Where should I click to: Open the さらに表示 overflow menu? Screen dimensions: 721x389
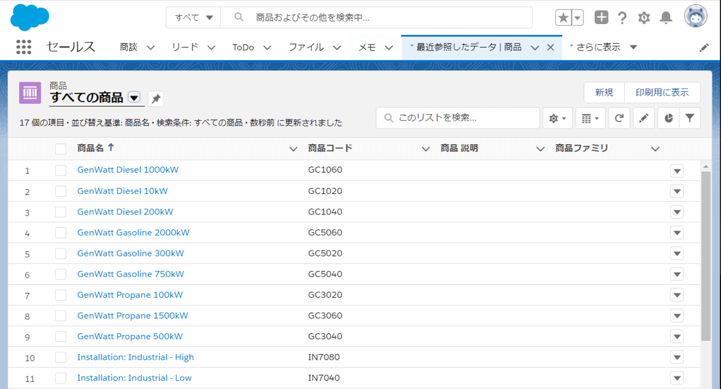tap(603, 47)
